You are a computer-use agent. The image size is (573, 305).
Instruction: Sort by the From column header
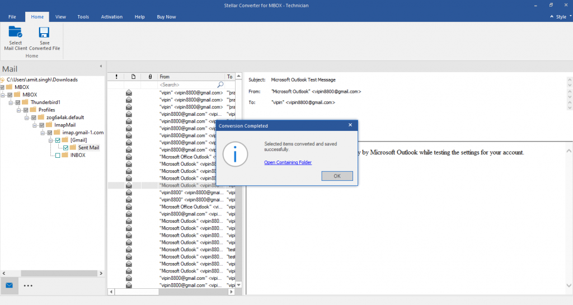[191, 77]
